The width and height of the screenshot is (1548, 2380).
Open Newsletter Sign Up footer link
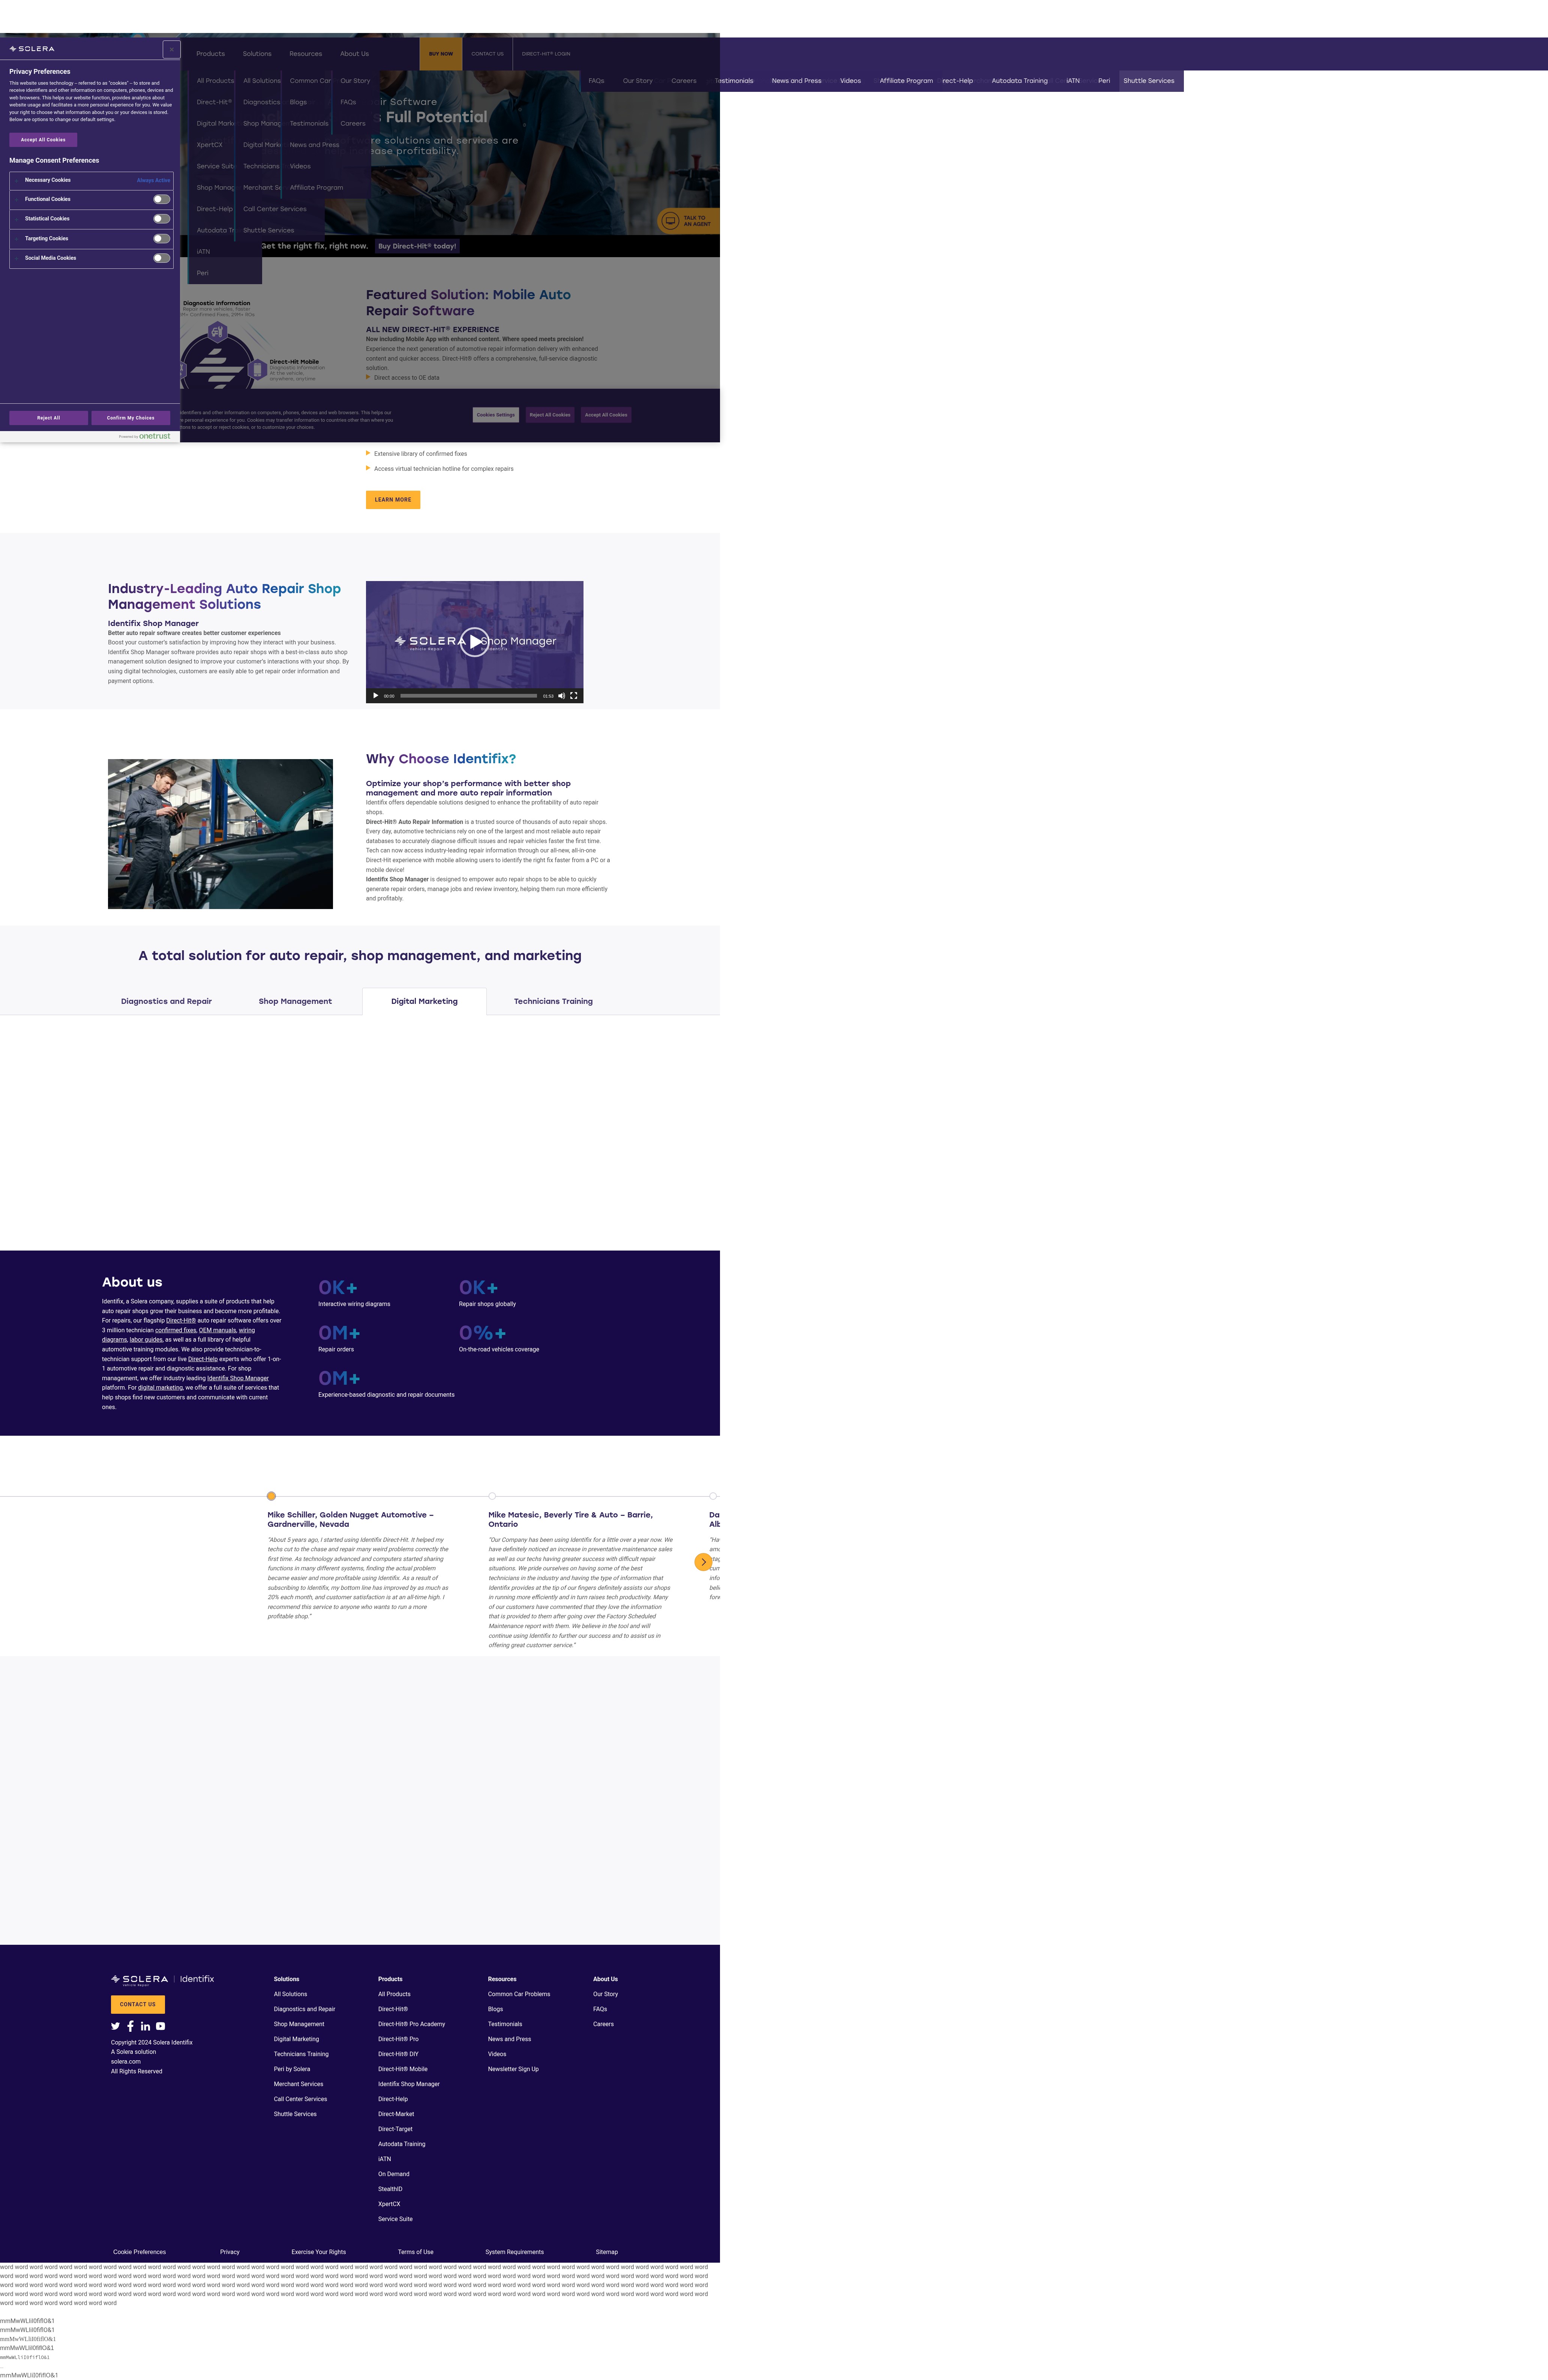[513, 2069]
